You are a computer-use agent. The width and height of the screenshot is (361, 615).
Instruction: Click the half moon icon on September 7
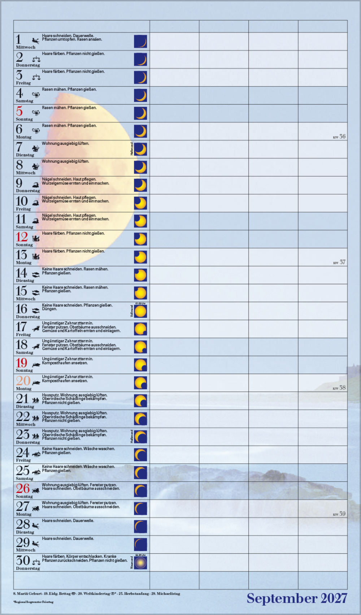(x=140, y=149)
